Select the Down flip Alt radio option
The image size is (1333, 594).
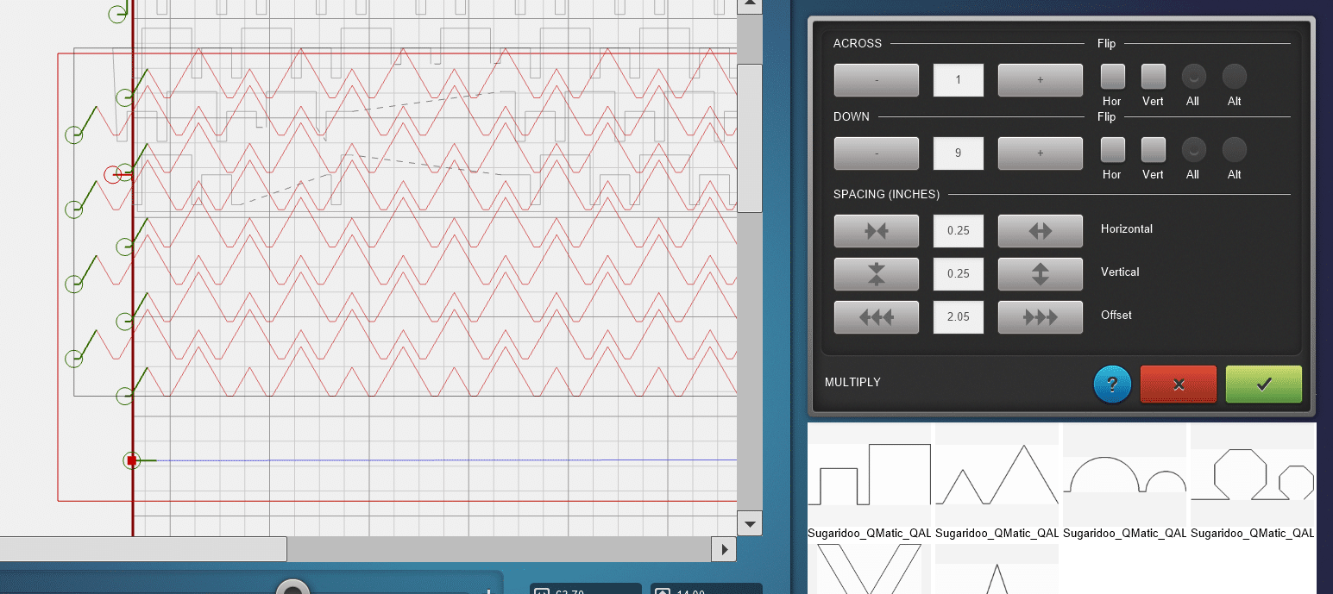coord(1234,150)
